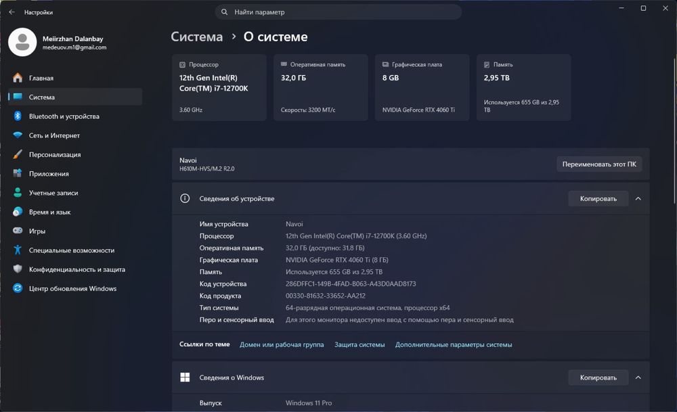Click the Персонализация brush icon
677x412 pixels.
18,154
